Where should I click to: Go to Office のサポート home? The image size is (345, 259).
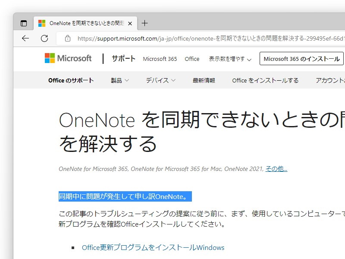click(x=71, y=80)
